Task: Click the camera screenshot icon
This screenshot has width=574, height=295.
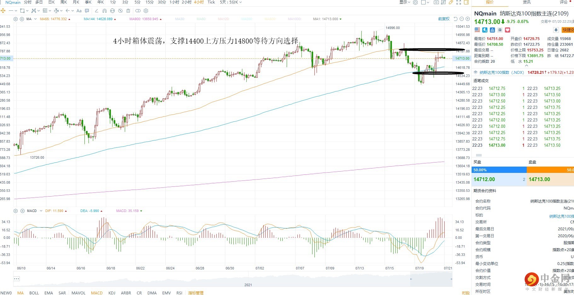Action: pyautogui.click(x=436, y=2)
